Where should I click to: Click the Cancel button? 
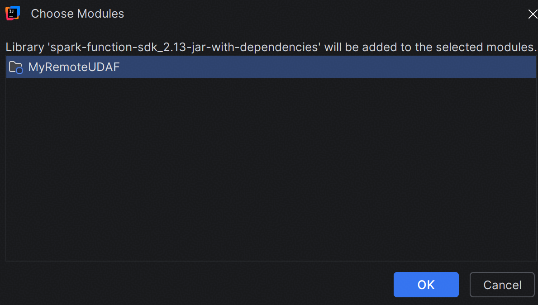(502, 285)
